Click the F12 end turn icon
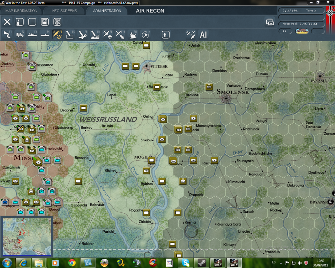Image resolution: width=335 pixels, height=268 pixels. (x=145, y=35)
